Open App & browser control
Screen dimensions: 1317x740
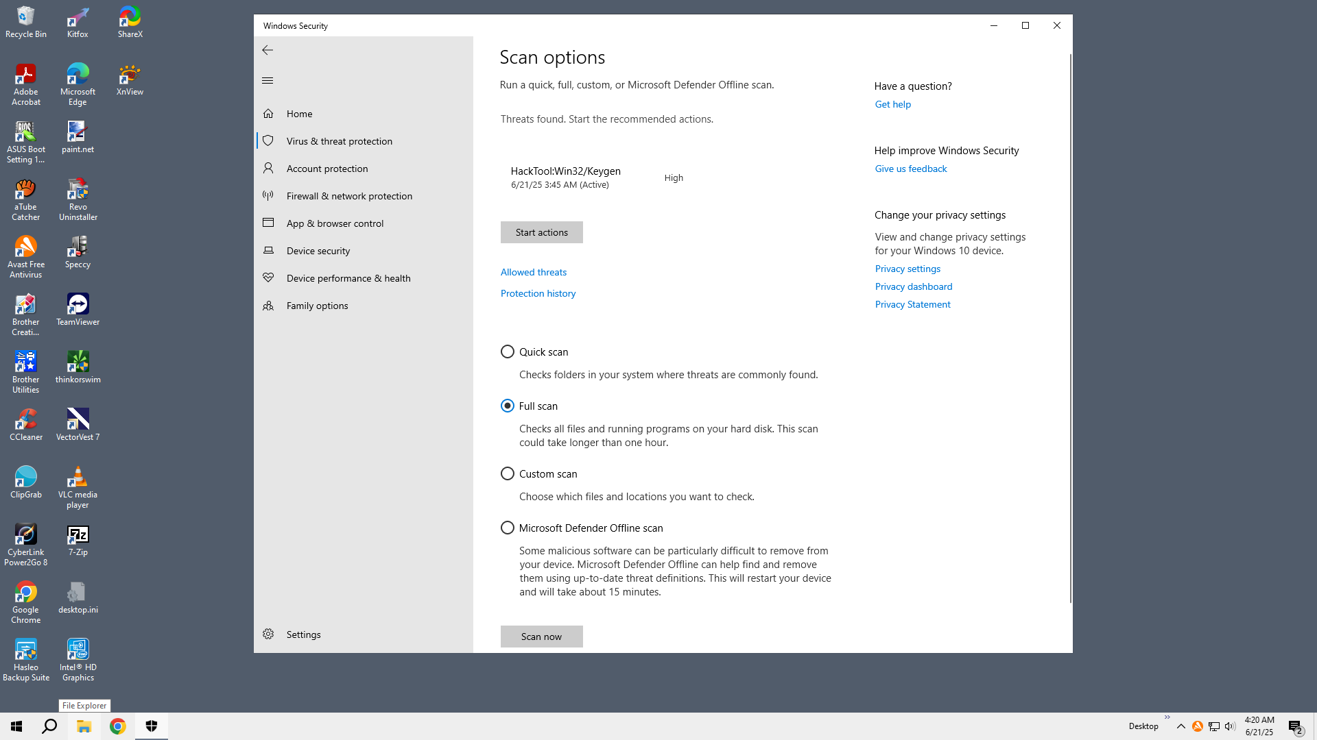point(364,223)
